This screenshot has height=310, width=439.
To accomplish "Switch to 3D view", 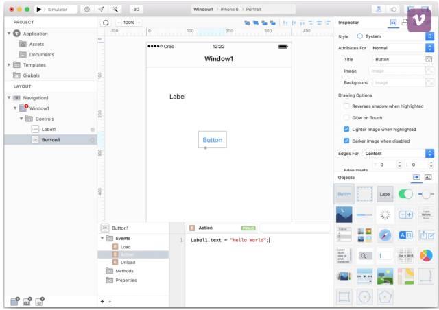I will coord(137,9).
